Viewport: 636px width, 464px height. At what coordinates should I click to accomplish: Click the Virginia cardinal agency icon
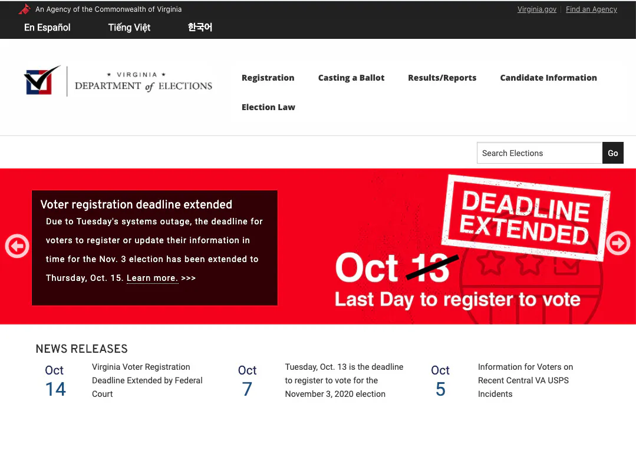[x=25, y=9]
